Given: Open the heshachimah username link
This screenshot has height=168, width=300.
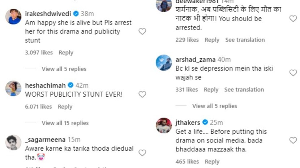Looking at the screenshot, I should click(x=45, y=85).
